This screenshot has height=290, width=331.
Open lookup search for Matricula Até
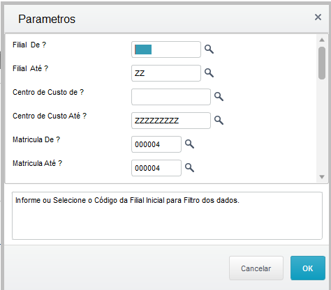pyautogui.click(x=189, y=167)
